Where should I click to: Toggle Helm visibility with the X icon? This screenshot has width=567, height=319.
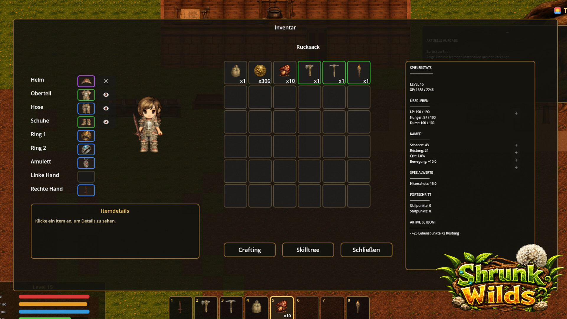pos(106,81)
